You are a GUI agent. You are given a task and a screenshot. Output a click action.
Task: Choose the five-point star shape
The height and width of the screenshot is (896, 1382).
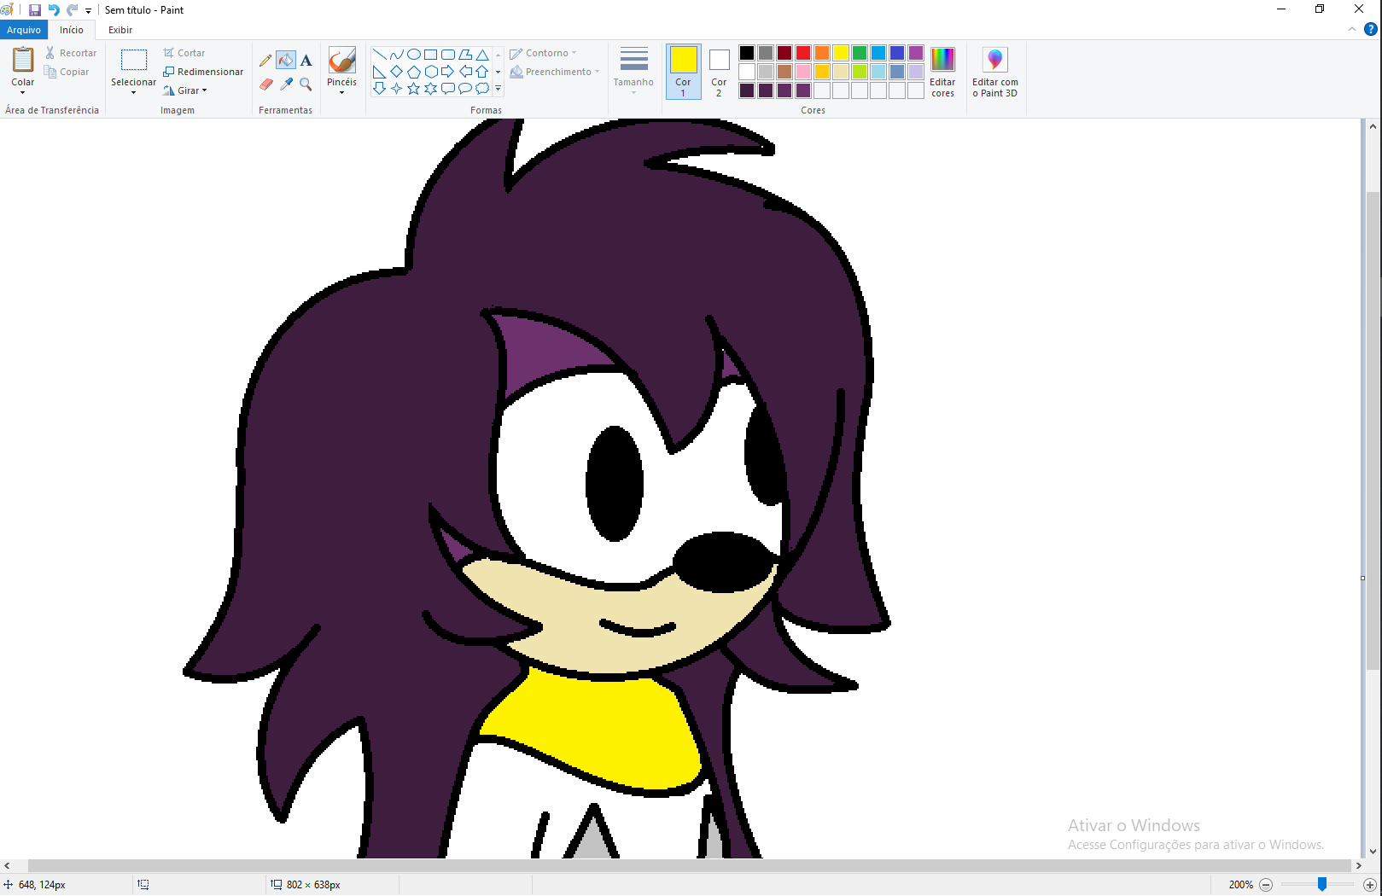point(414,89)
